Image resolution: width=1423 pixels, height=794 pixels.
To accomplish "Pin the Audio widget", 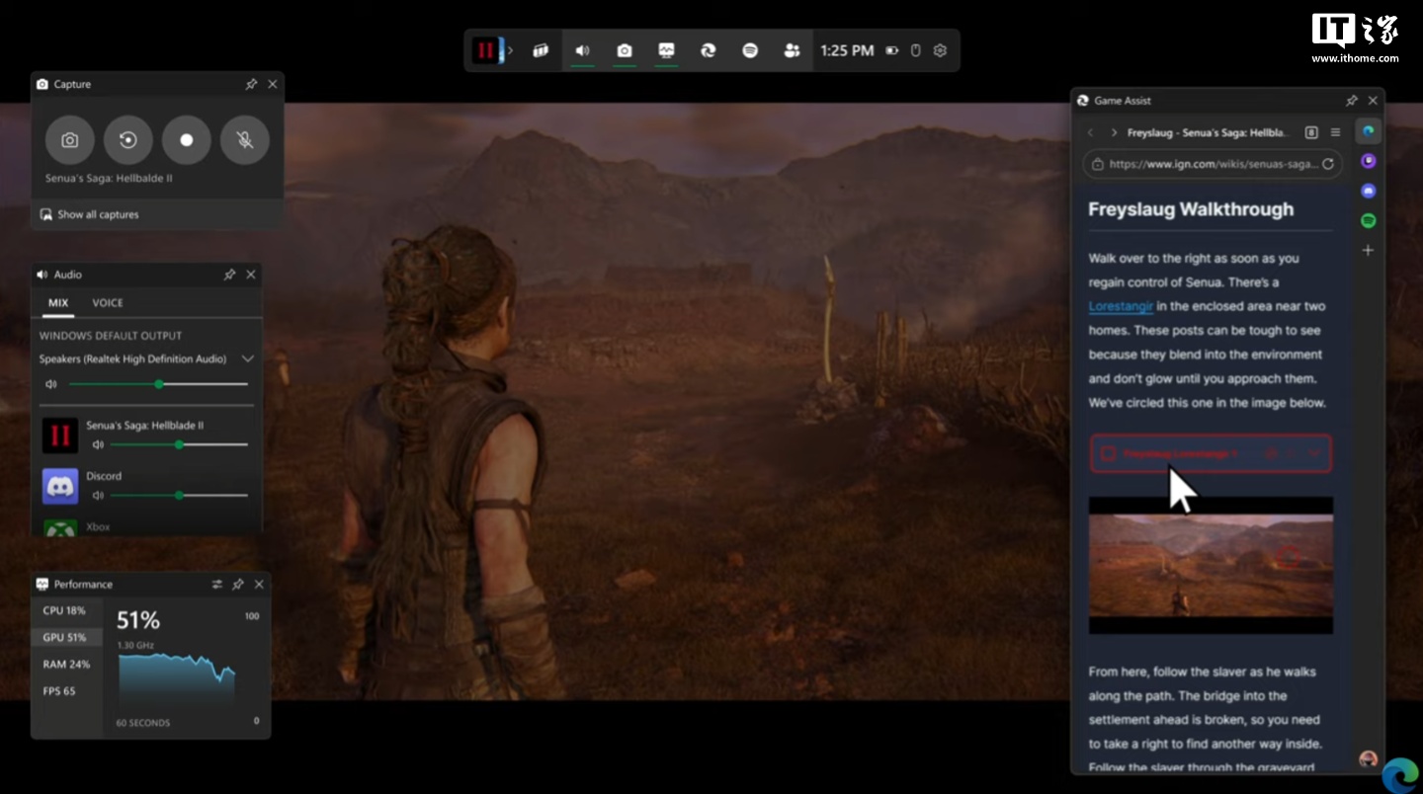I will coord(229,275).
